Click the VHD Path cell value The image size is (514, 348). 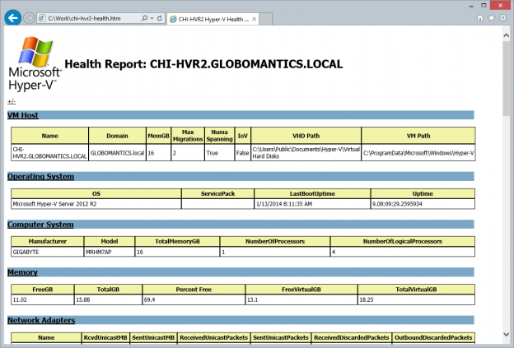point(306,152)
